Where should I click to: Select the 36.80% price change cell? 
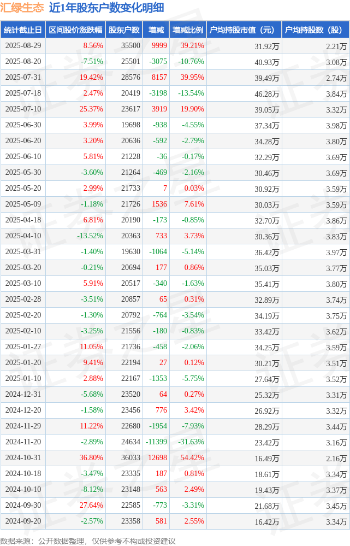(x=91, y=457)
